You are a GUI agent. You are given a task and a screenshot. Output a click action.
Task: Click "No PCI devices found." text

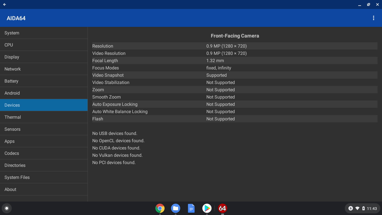tap(114, 162)
